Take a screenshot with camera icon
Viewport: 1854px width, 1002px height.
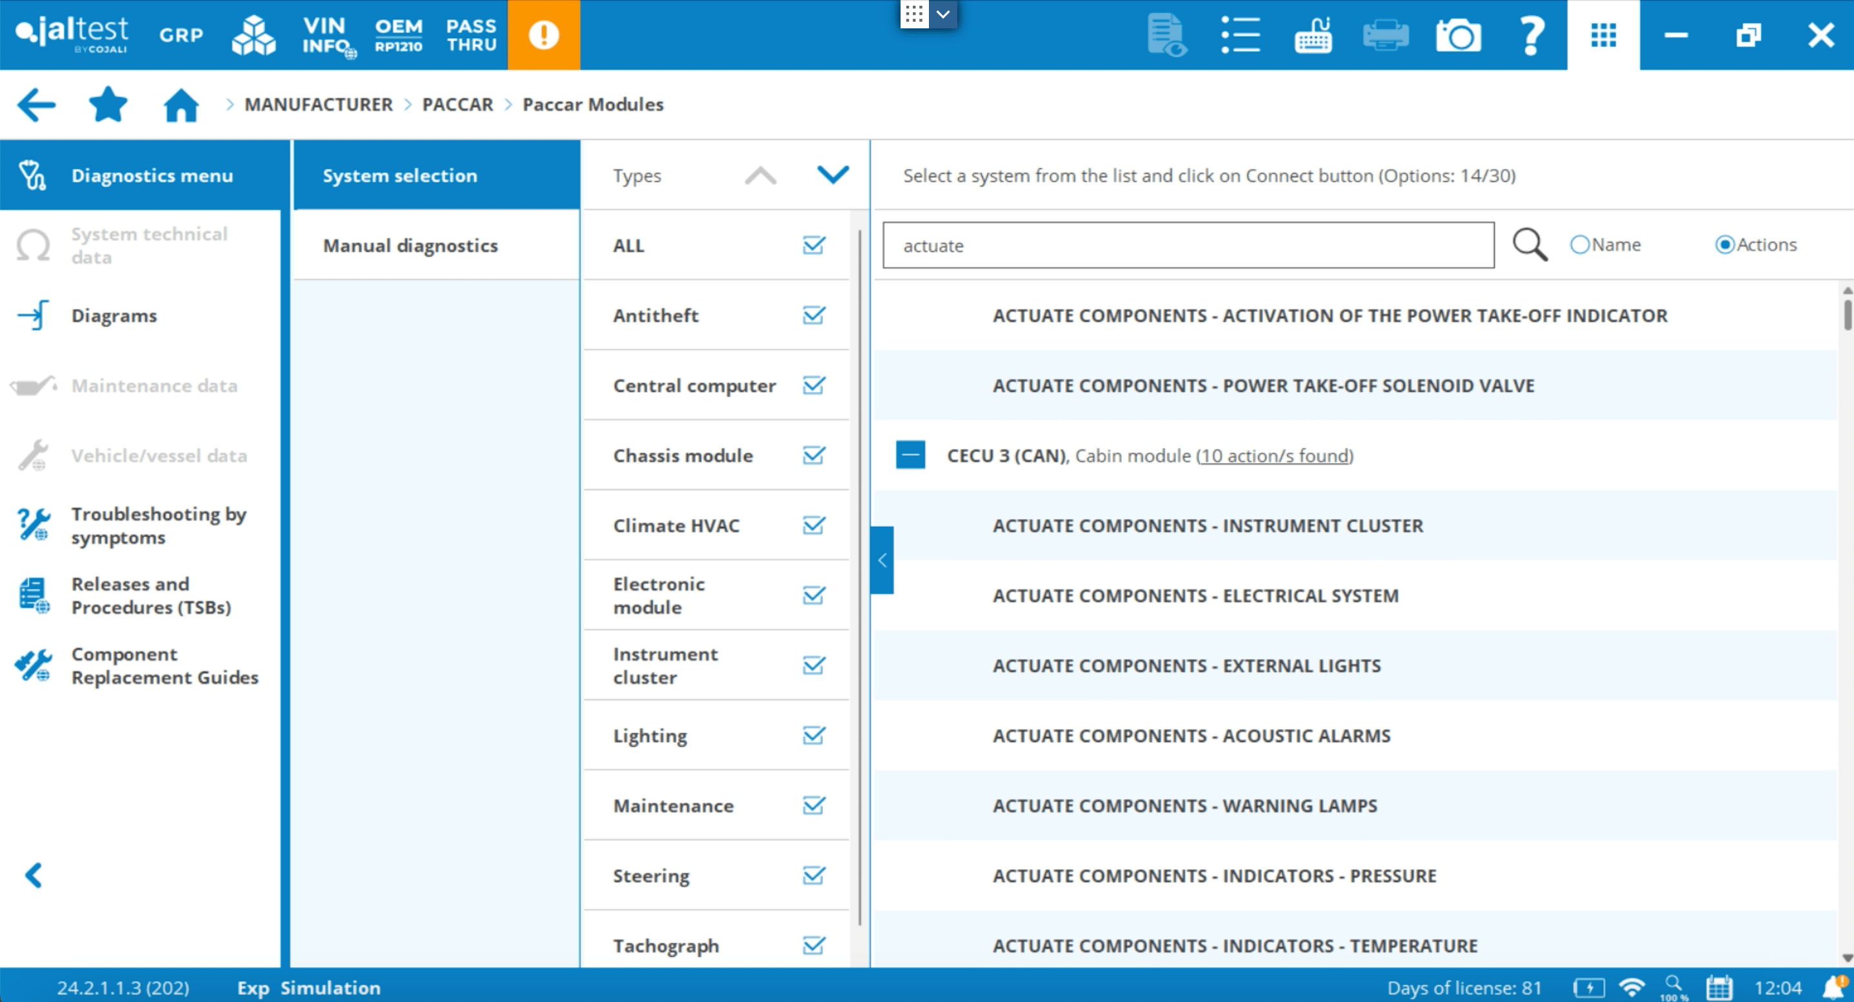(1457, 35)
